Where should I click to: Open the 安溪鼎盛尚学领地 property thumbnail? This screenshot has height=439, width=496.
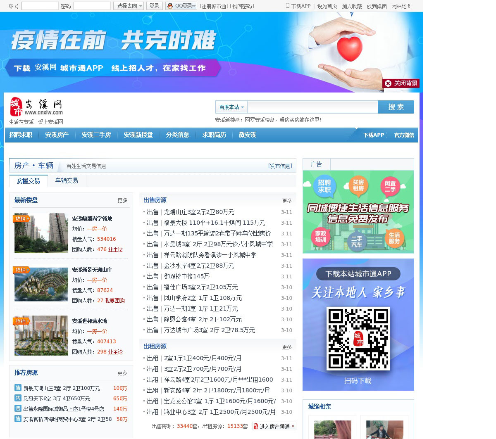(41, 233)
